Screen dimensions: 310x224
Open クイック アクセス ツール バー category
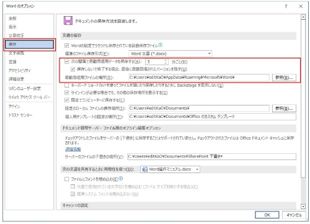click(x=29, y=97)
